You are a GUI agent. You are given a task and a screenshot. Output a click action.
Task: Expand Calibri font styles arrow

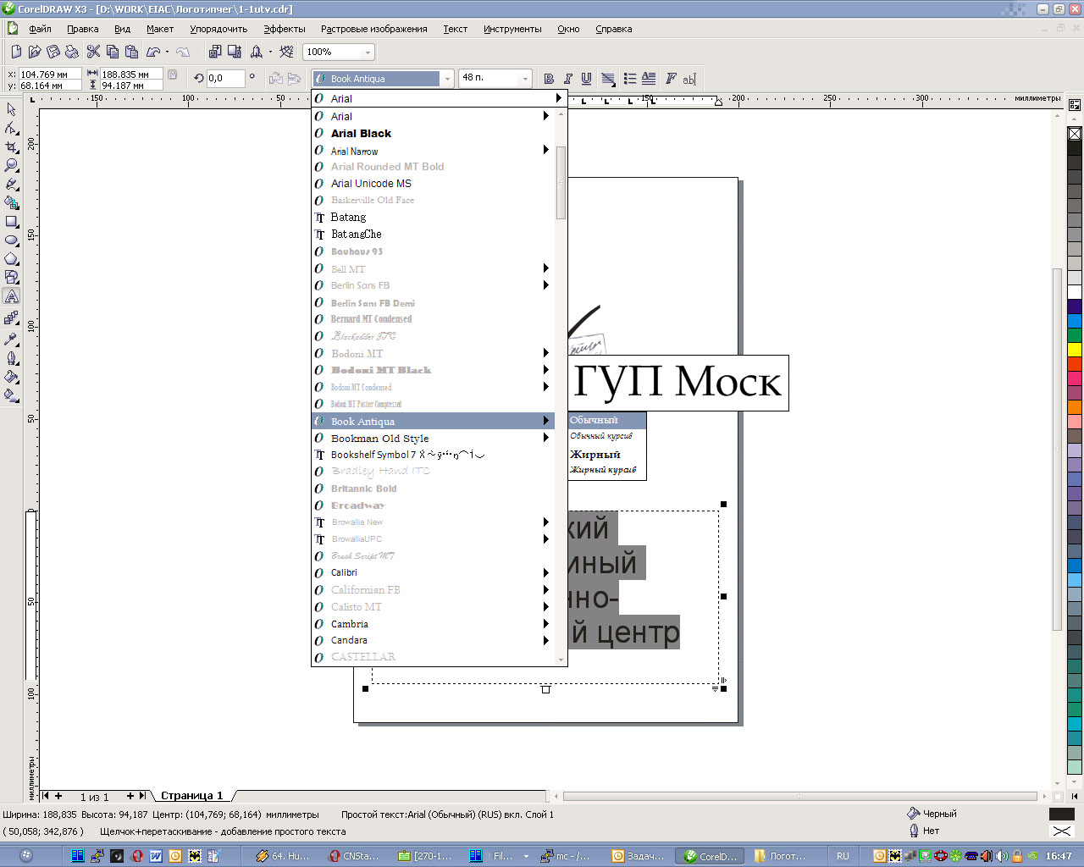(x=546, y=572)
